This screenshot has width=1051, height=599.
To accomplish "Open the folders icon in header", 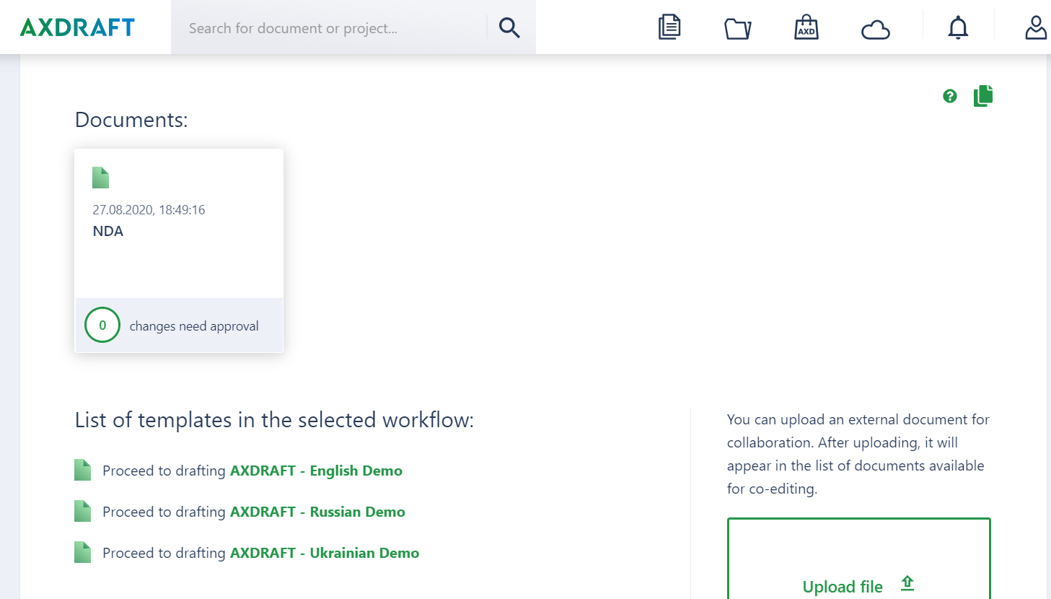I will (x=738, y=29).
